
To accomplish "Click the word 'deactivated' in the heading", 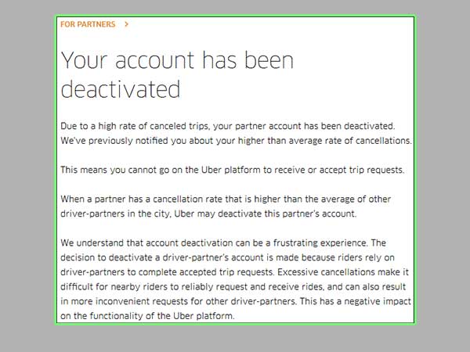I will point(121,89).
